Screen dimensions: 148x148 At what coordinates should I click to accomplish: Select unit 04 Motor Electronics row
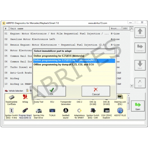(18, 50)
